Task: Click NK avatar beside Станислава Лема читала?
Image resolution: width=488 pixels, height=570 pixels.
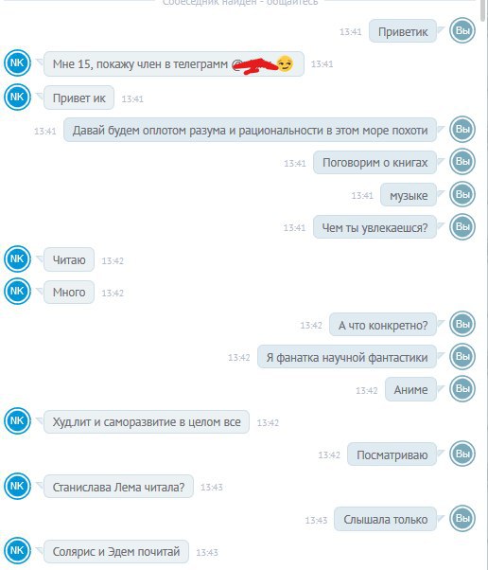Action: pos(17,486)
